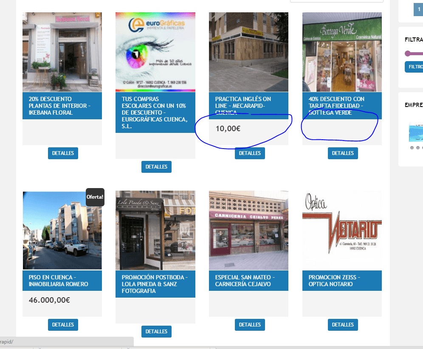Click the Oferta! badge on Piso en Cuenca
The width and height of the screenshot is (423, 349).
95,197
